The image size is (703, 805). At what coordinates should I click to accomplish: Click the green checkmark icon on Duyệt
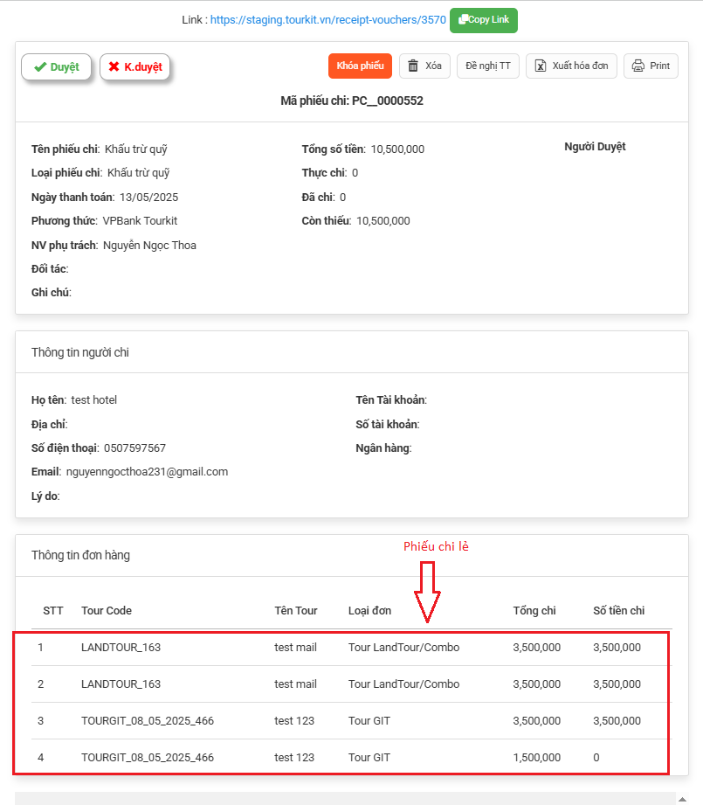40,67
